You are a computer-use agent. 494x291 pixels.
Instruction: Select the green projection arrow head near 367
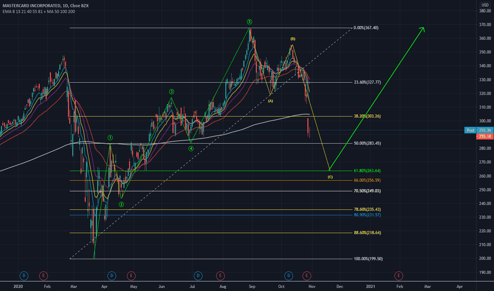click(422, 29)
